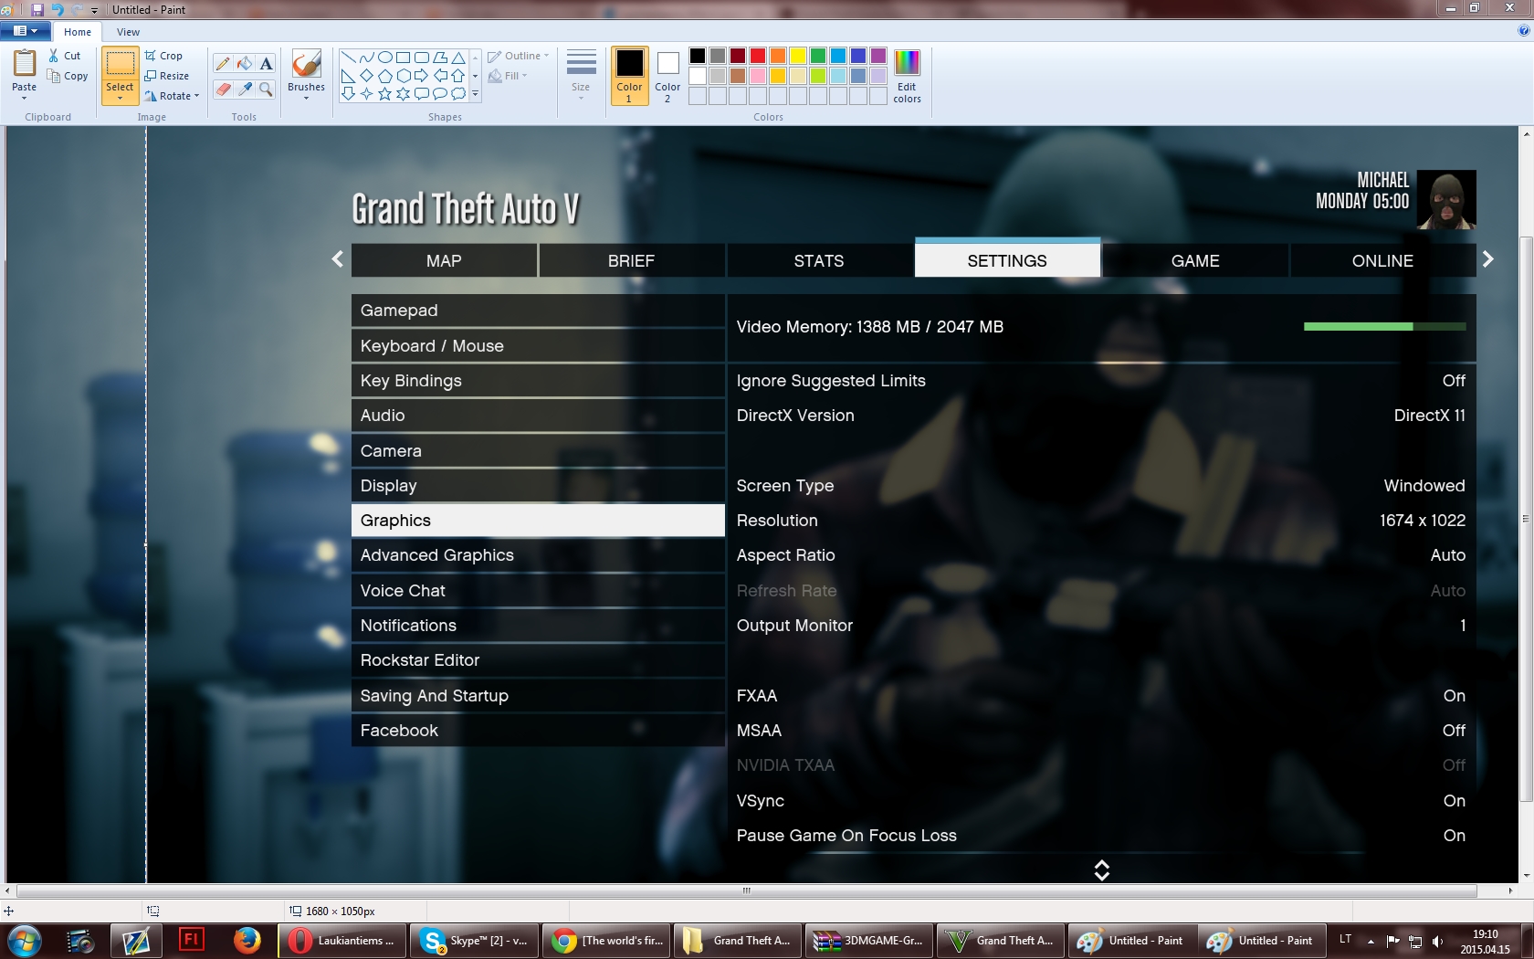Open the Edit colors dialog
Image resolution: width=1534 pixels, height=959 pixels.
tap(907, 76)
